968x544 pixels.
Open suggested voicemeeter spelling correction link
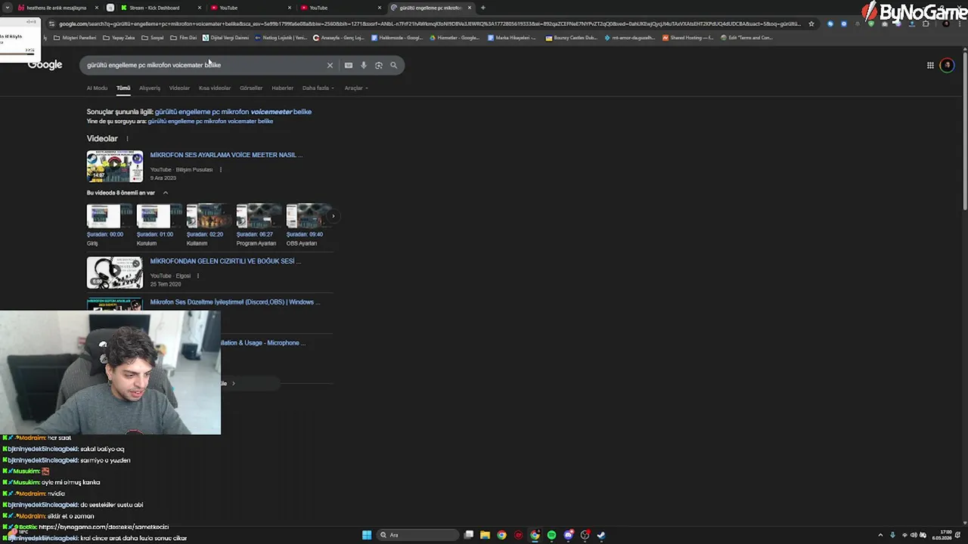click(233, 112)
